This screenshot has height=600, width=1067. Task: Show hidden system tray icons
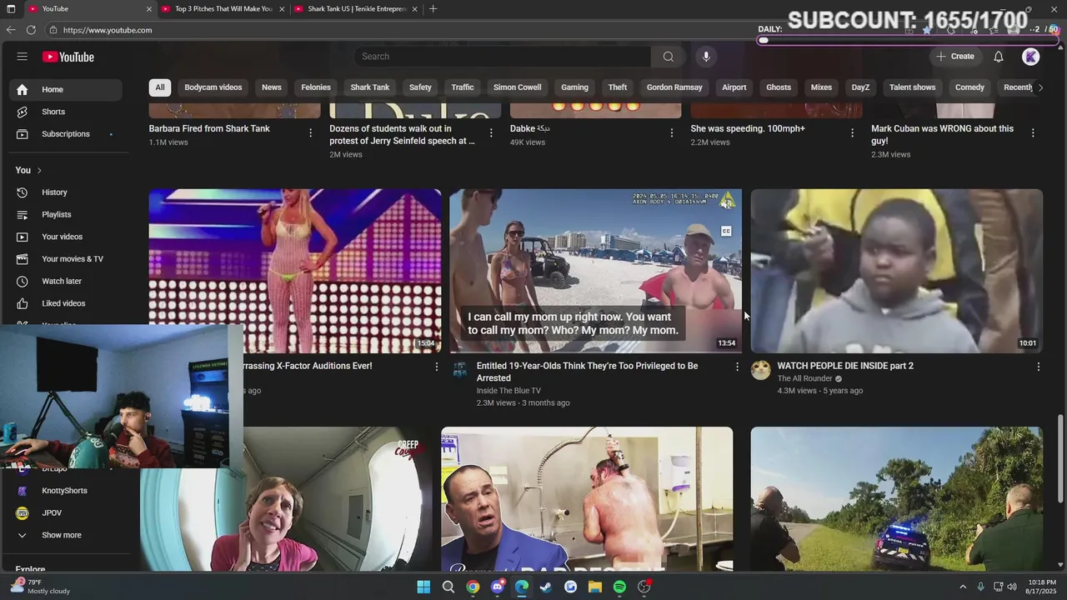tap(963, 587)
